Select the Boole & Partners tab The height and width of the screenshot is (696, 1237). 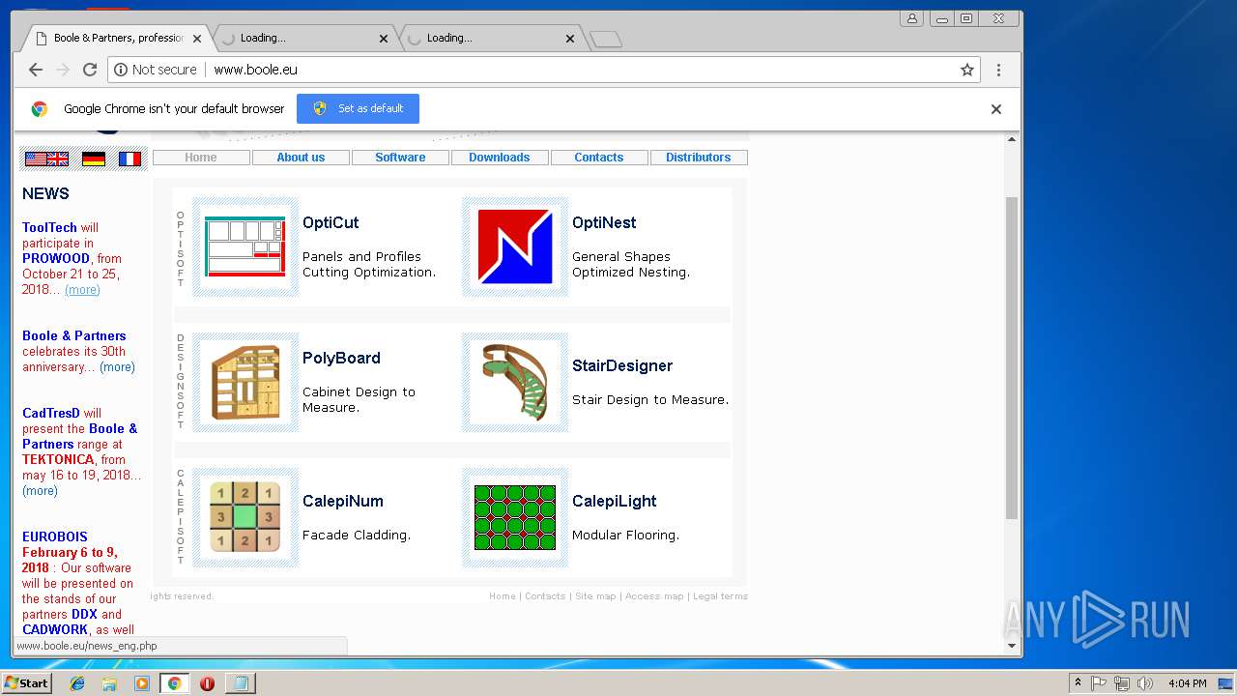coord(116,39)
